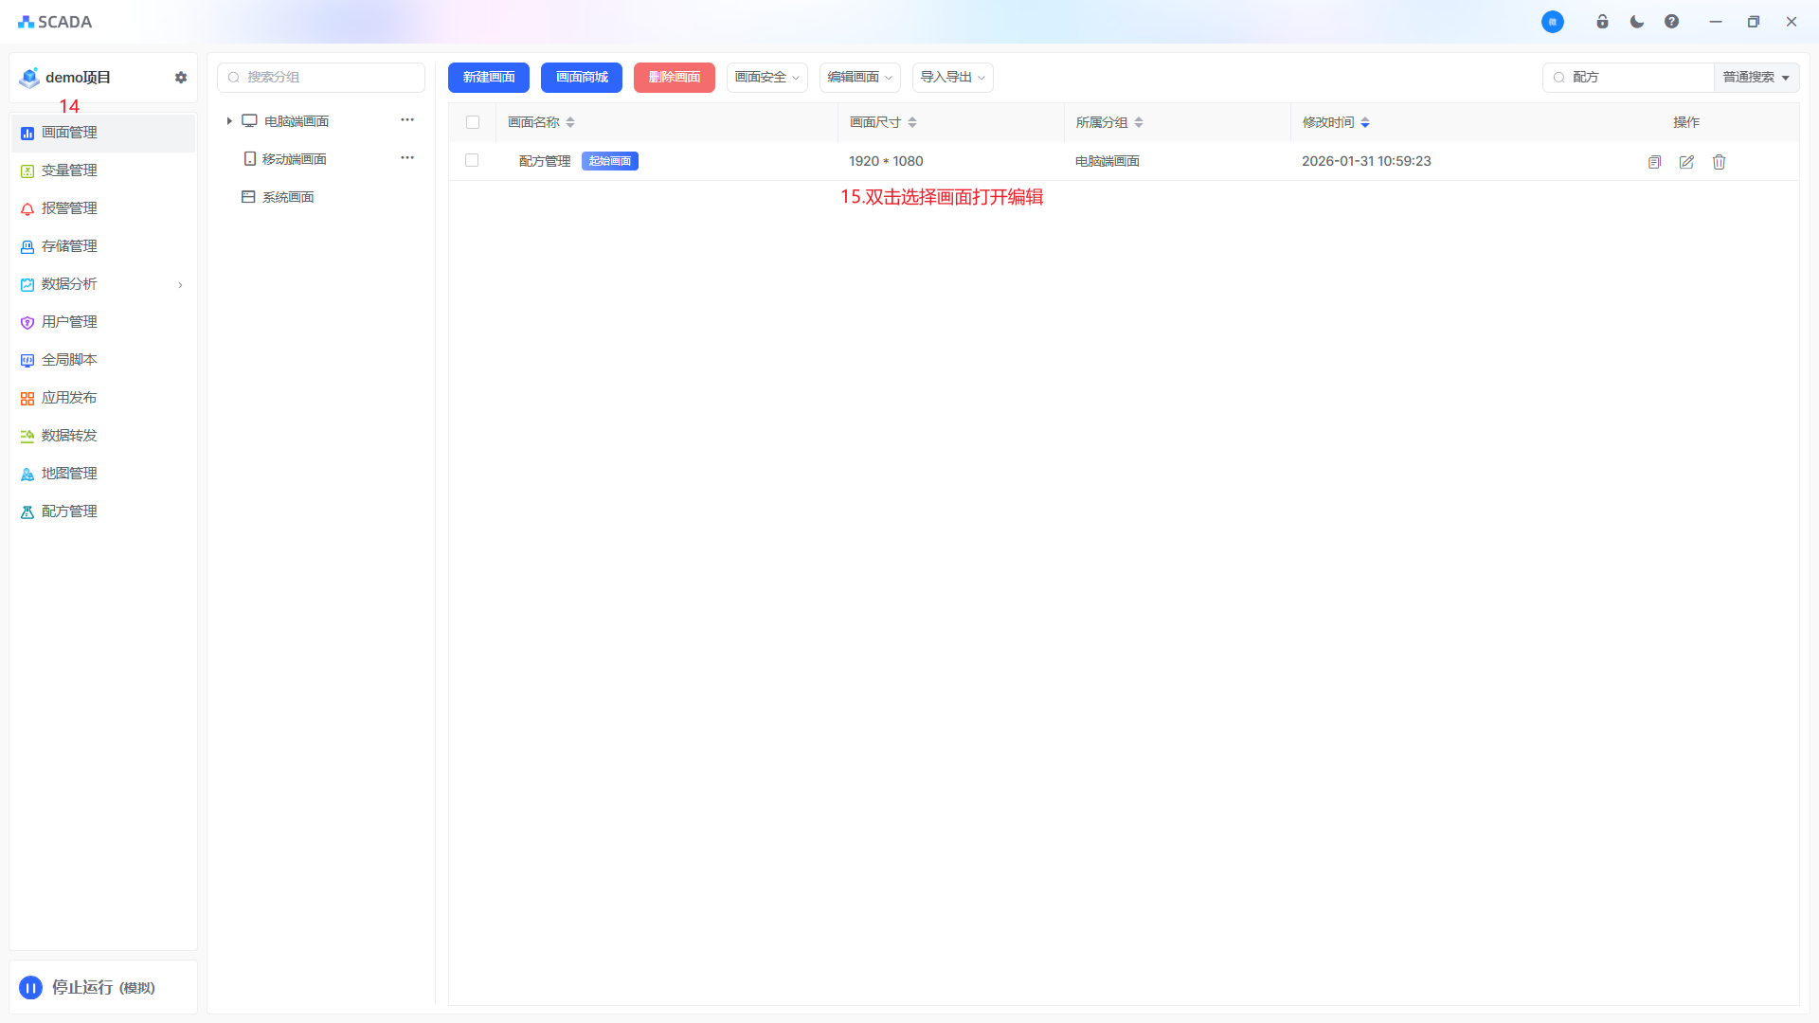This screenshot has width=1819, height=1023.
Task: Click the red 删除画面 button
Action: point(674,78)
